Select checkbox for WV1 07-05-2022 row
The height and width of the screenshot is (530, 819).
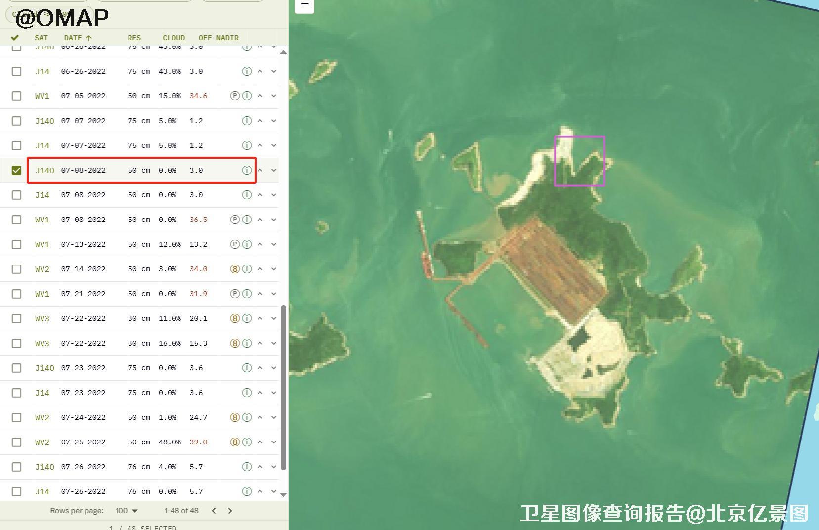click(16, 96)
